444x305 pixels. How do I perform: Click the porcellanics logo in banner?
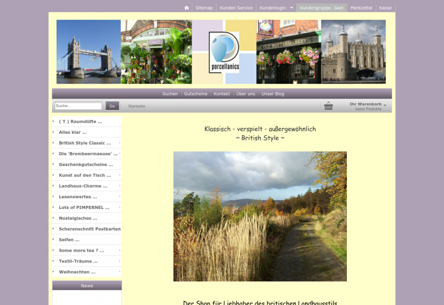(x=224, y=52)
